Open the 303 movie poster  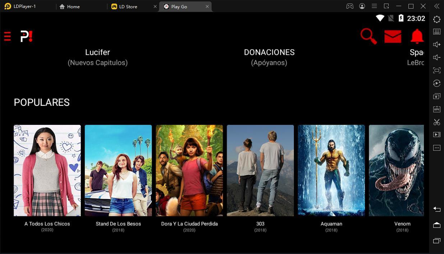(260, 170)
